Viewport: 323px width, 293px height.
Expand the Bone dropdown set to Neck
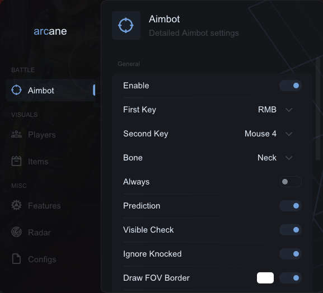tap(275, 158)
